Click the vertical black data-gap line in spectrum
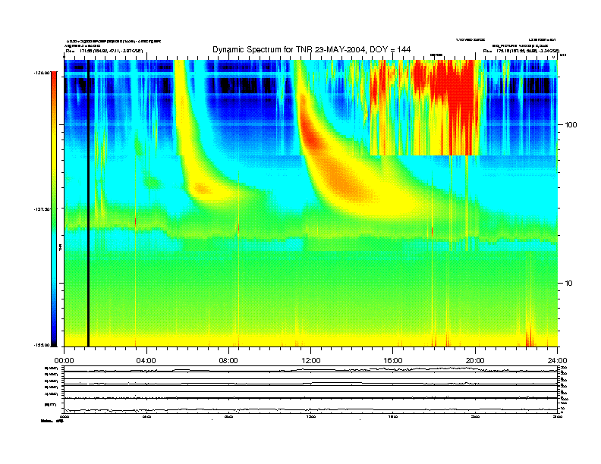Screen dimensions: 601x464 (88, 203)
